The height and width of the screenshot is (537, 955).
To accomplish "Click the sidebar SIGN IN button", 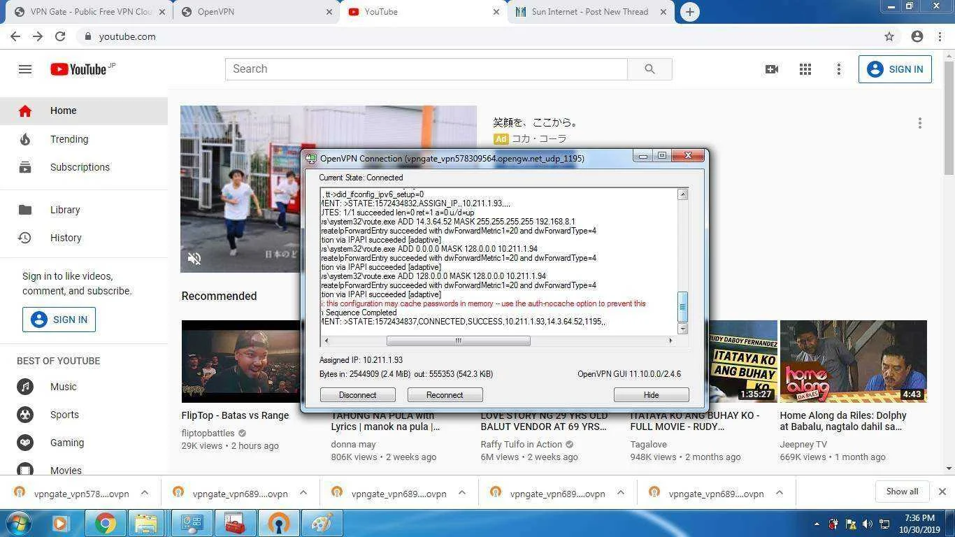I will 59,320.
